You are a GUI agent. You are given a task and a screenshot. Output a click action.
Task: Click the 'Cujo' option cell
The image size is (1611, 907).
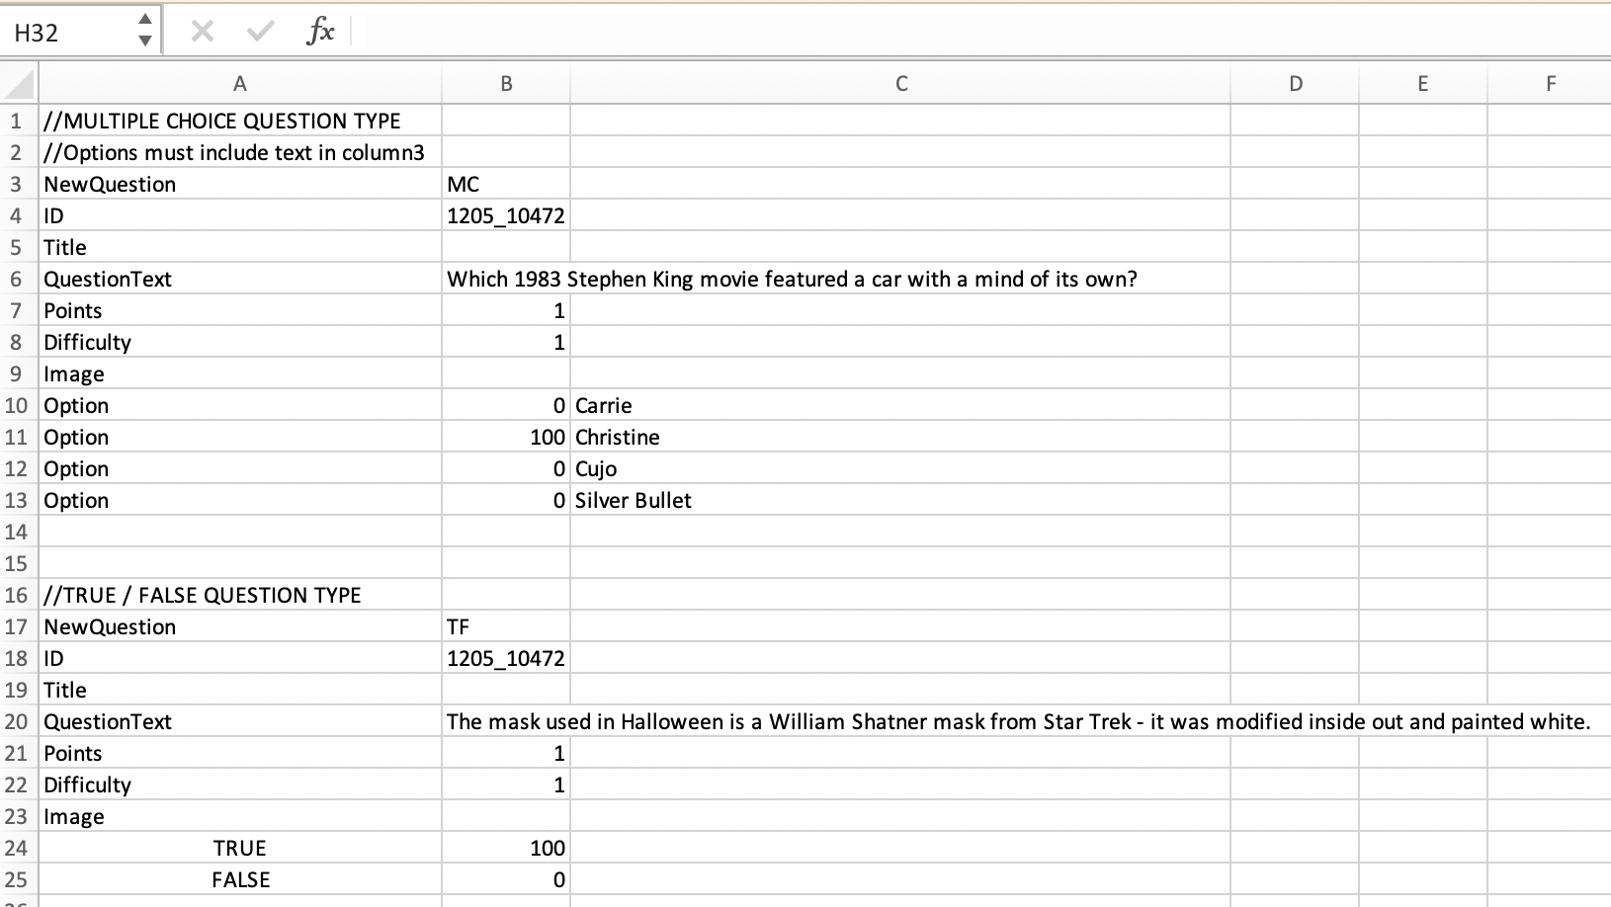(x=900, y=468)
